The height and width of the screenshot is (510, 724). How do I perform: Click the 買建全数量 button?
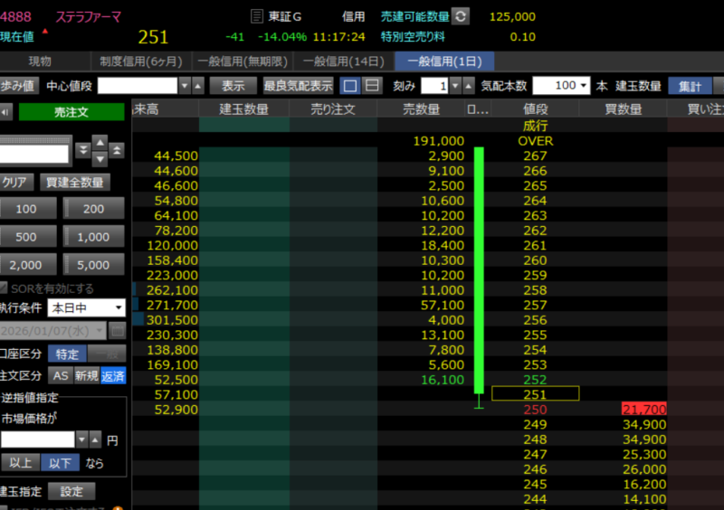pos(76,182)
